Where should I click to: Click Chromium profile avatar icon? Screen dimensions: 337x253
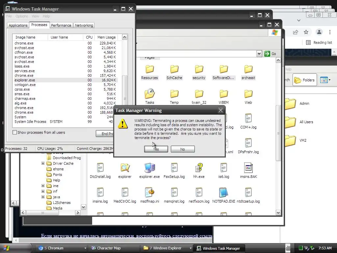319,32
